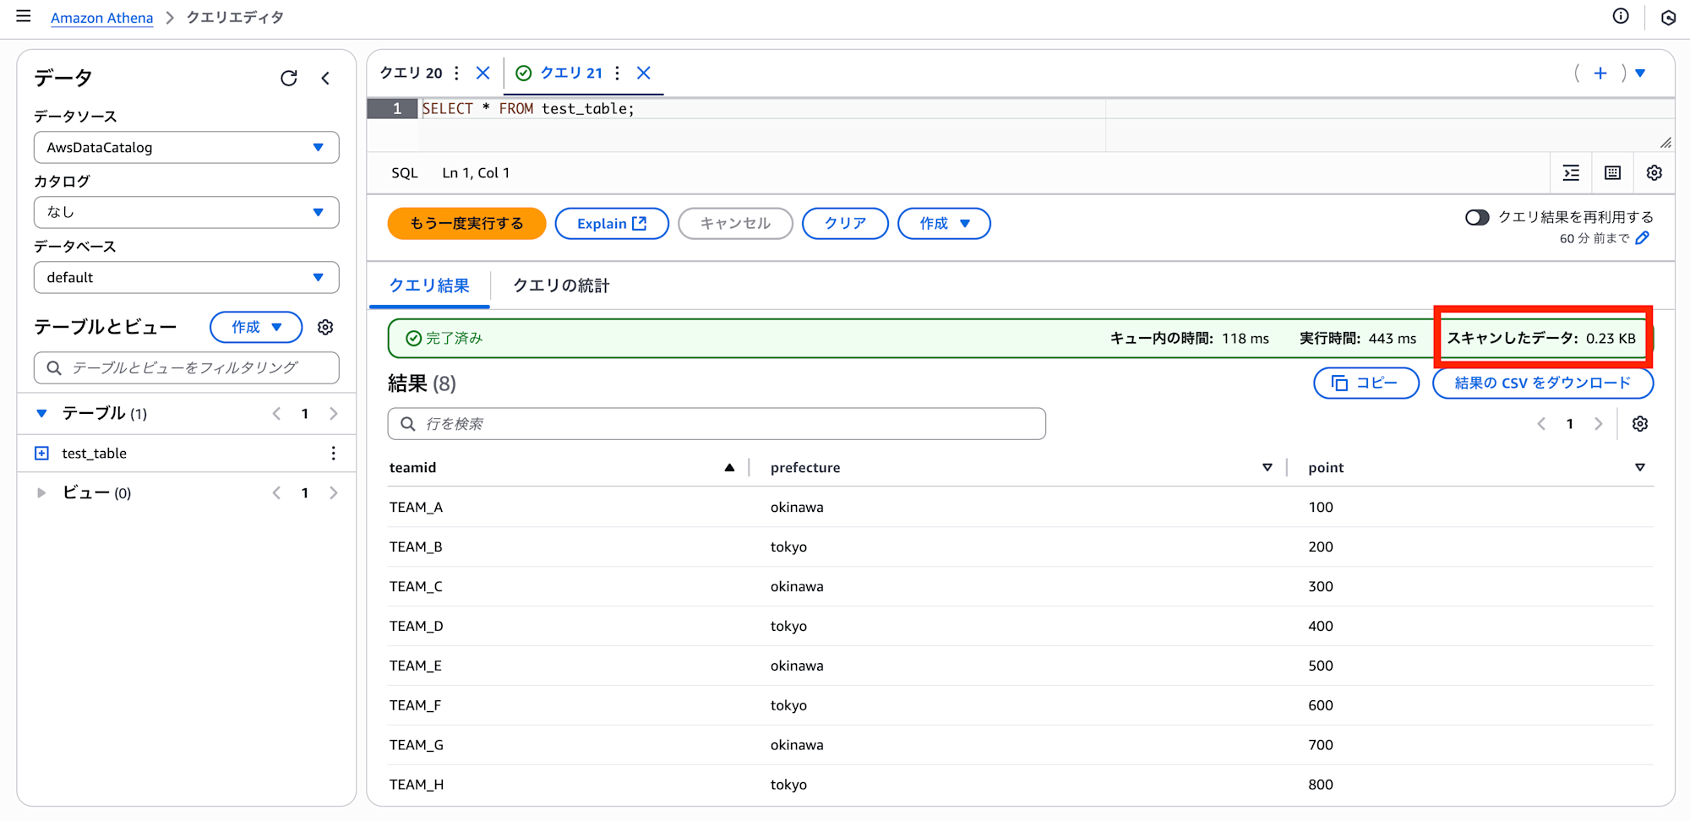
Task: Open tables and views settings gear
Action: [325, 327]
